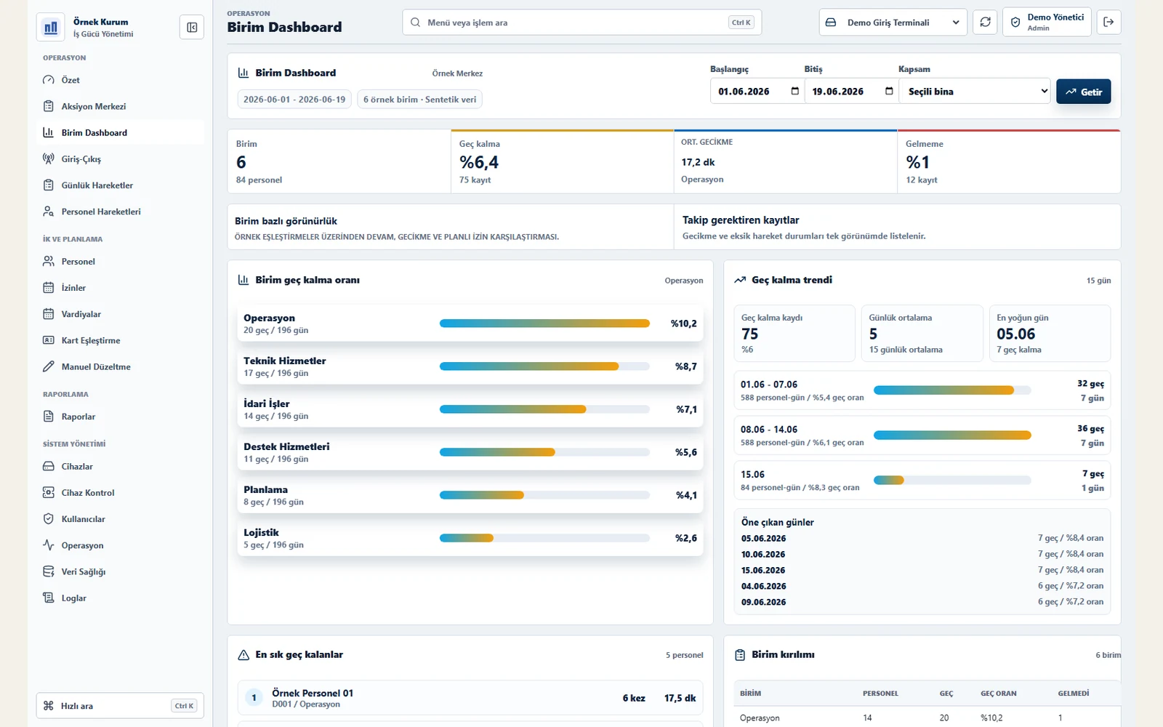This screenshot has width=1163, height=727.
Task: Click the Operasyon activity pulse icon
Action: click(x=49, y=545)
